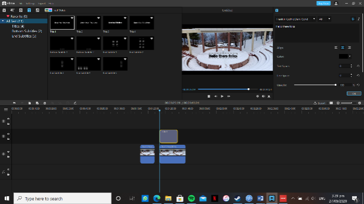Click the Buy Now button
Image resolution: width=364 pixels, height=204 pixels.
323,4
